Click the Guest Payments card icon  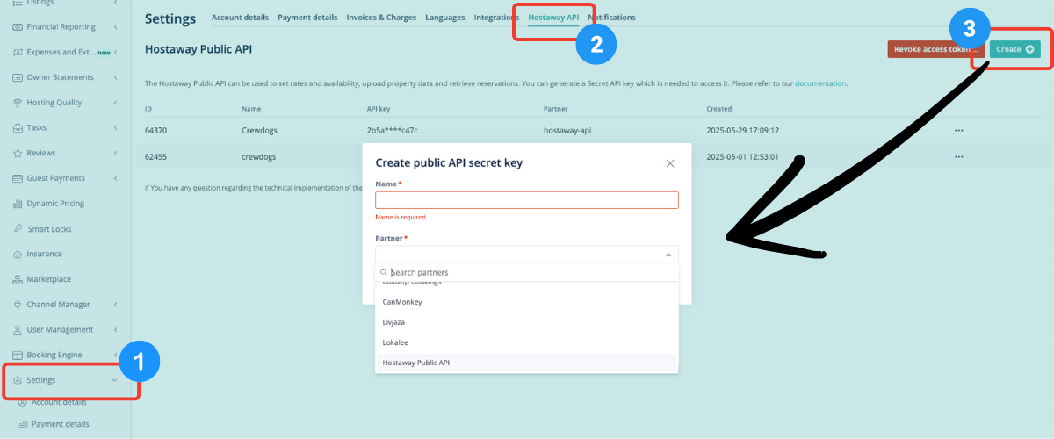(x=18, y=178)
